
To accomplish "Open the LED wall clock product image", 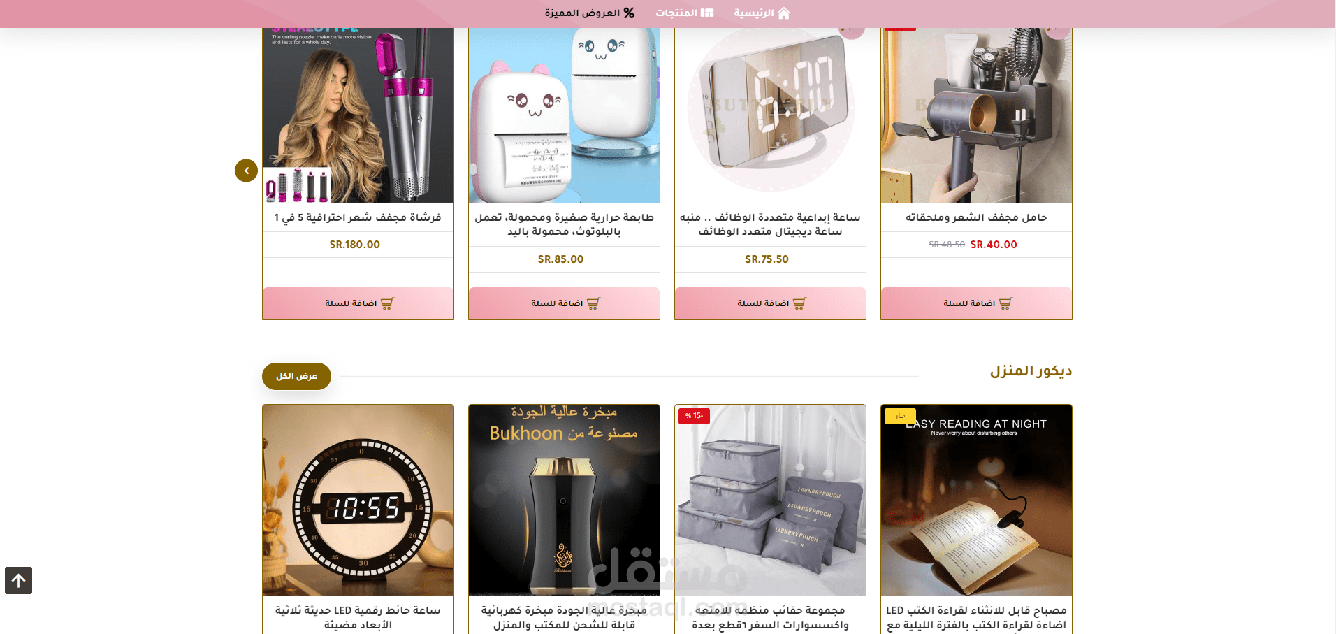I will coord(358,500).
